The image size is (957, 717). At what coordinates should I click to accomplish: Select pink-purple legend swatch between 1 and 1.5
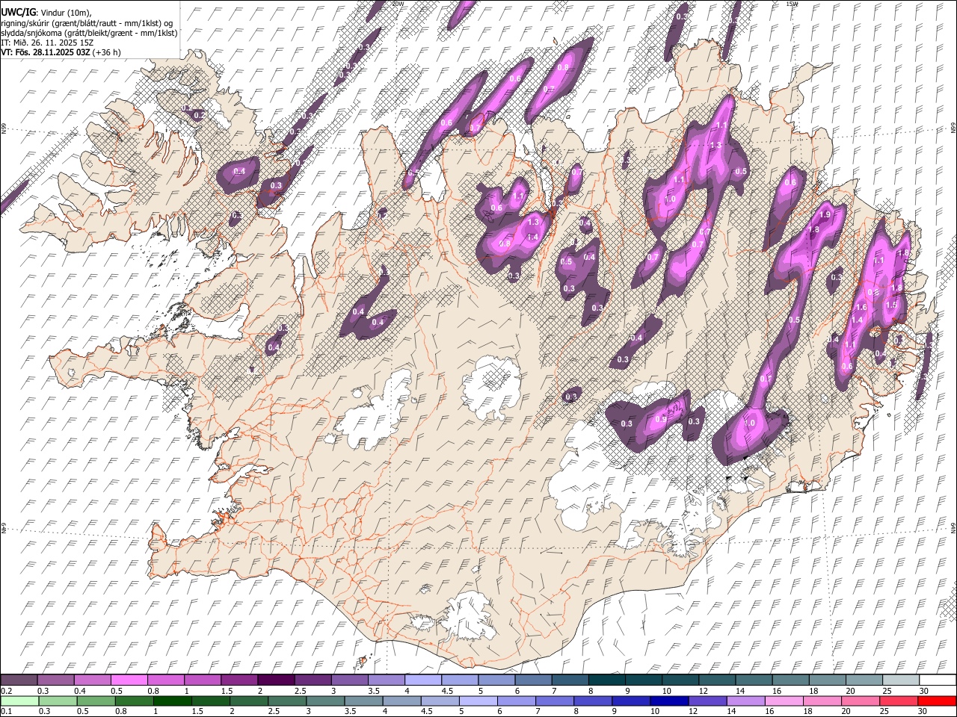[203, 680]
